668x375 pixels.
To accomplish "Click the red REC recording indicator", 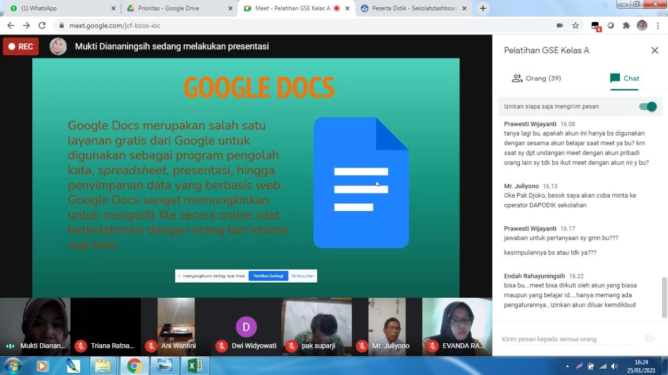I will pos(21,46).
